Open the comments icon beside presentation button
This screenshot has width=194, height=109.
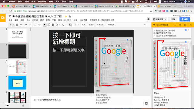coord(149,19)
